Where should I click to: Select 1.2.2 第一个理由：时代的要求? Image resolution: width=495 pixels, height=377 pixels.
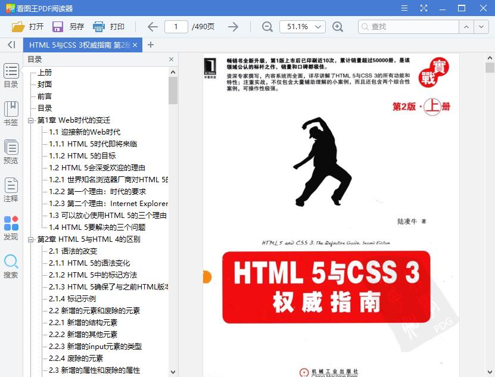tap(98, 192)
